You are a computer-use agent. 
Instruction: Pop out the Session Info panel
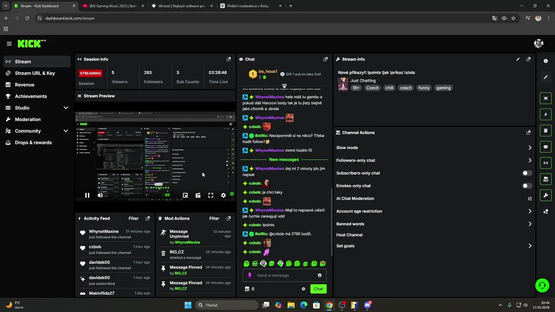229,59
